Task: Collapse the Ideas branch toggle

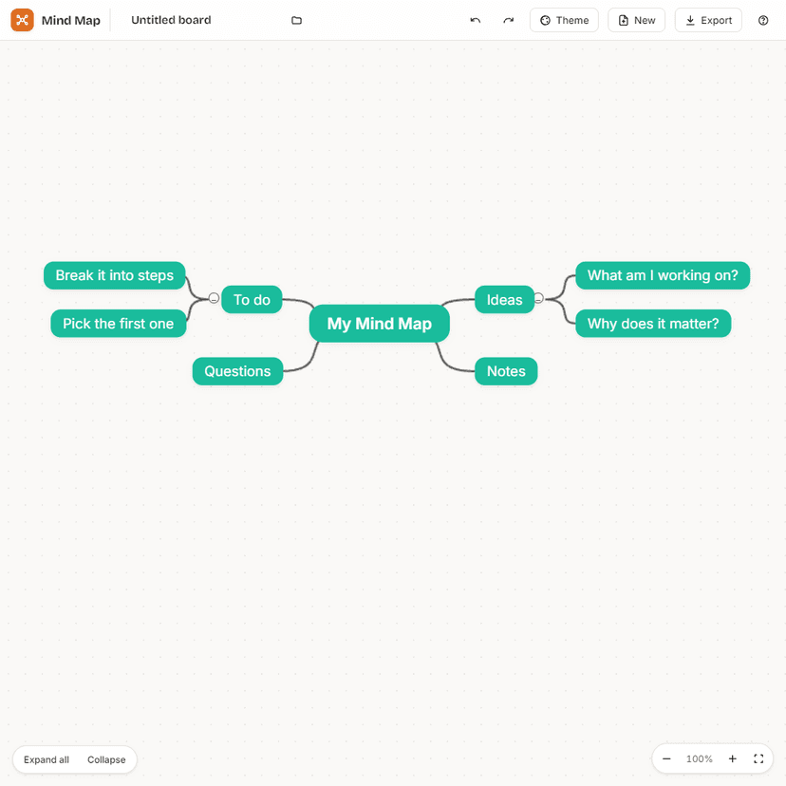Action: pyautogui.click(x=538, y=298)
